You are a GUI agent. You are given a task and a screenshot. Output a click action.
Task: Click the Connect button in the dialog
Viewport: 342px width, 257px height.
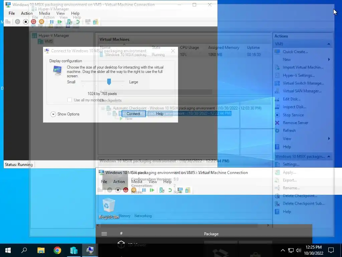134,114
